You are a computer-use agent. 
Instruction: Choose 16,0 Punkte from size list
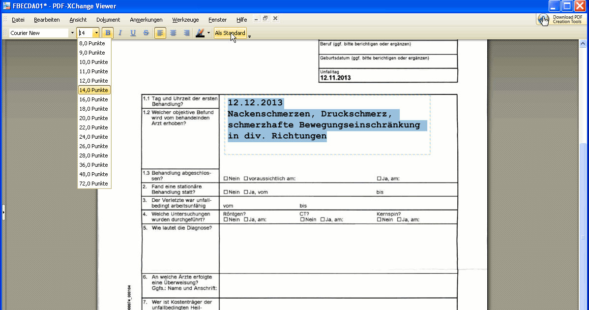tap(94, 99)
